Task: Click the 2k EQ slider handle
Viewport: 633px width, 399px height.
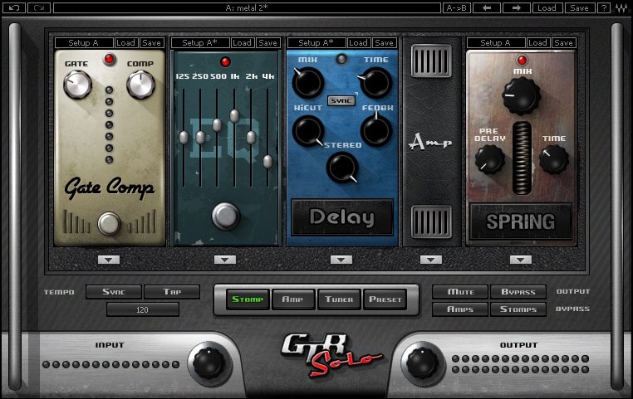Action: point(251,138)
